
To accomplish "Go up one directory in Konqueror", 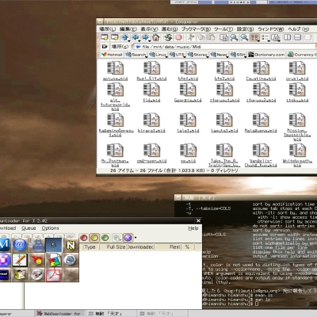I will [125, 37].
